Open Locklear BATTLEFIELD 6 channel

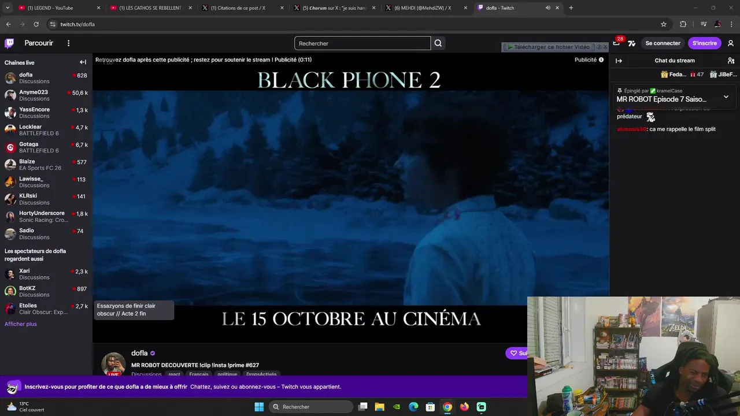click(46, 130)
